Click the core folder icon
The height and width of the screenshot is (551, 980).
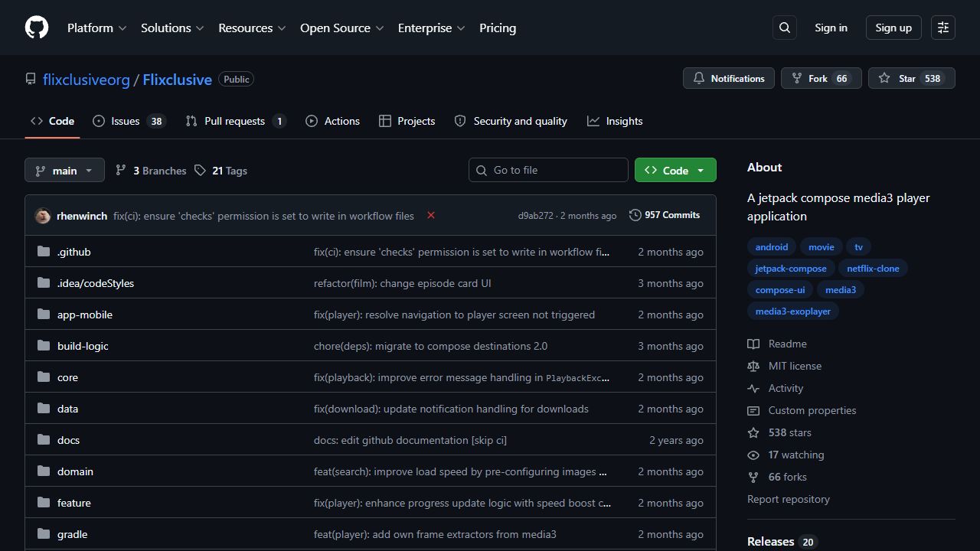44,377
